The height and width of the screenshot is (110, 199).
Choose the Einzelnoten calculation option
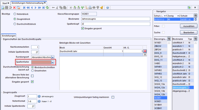click(x=33, y=70)
